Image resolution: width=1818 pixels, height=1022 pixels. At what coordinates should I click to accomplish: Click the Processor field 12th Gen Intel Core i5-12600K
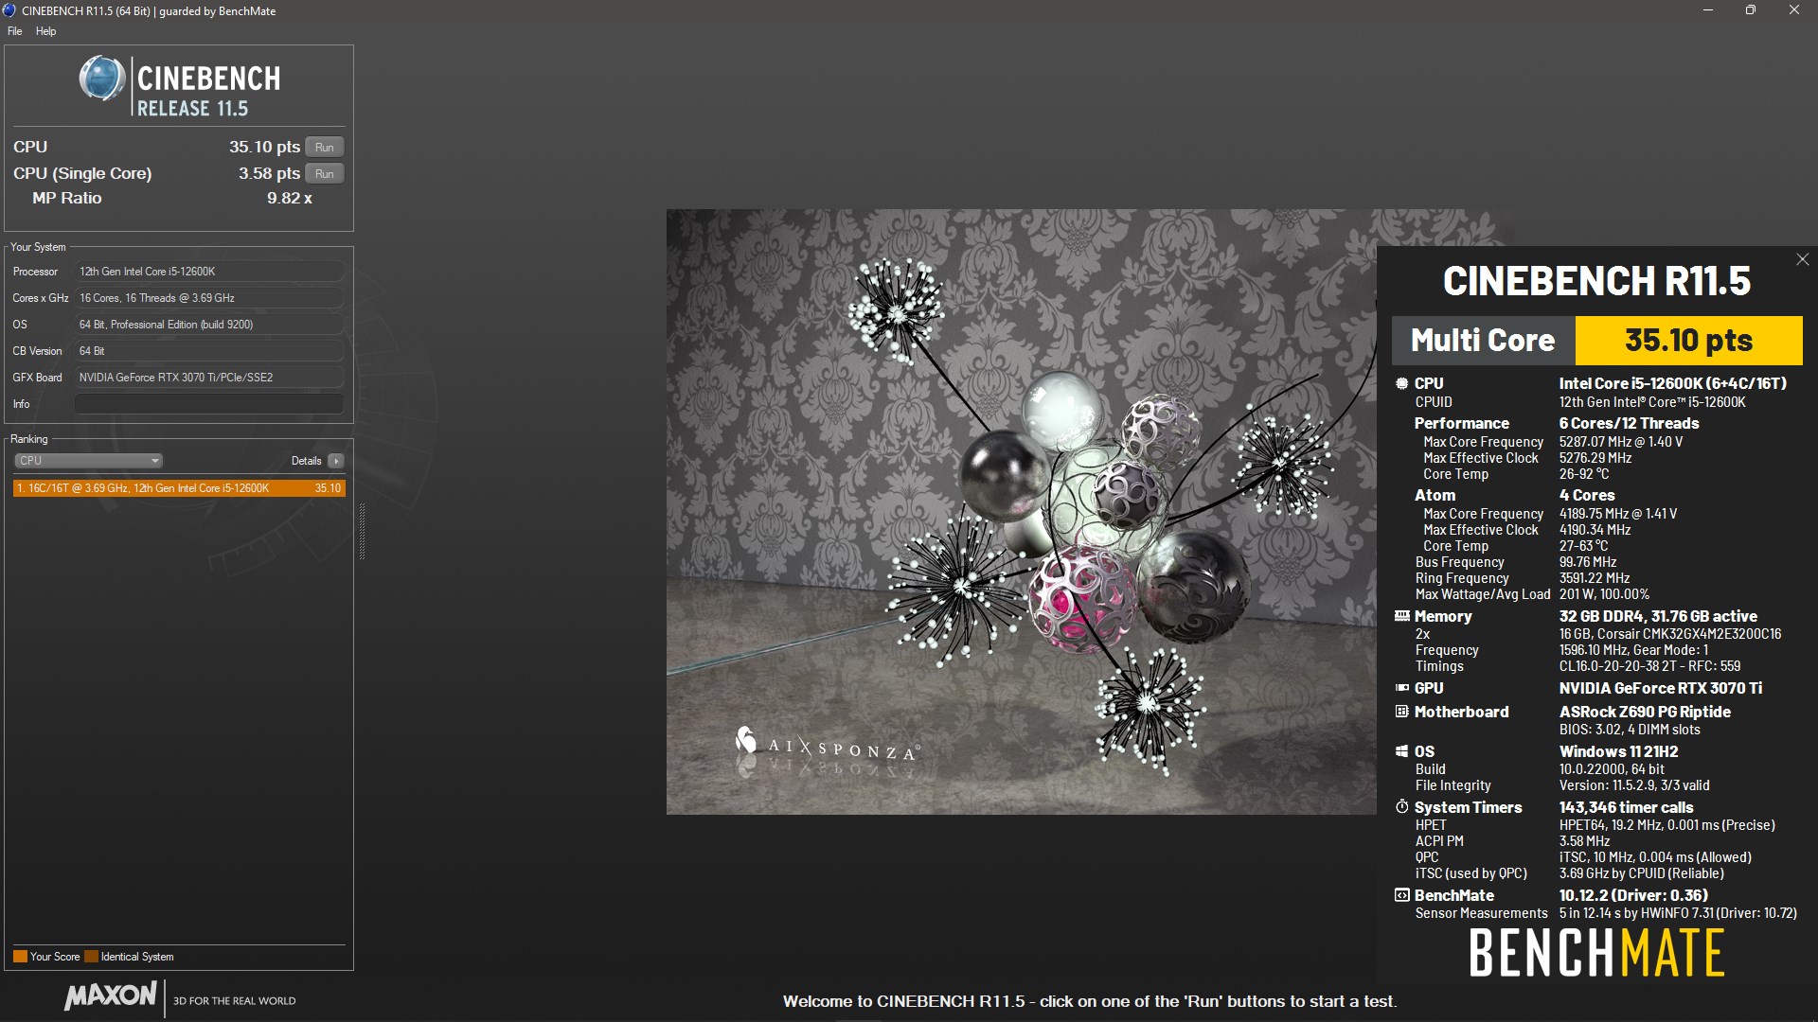[x=209, y=272]
